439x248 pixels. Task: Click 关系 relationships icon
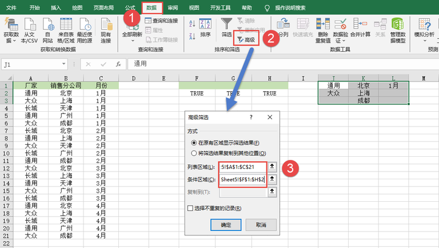coord(380,24)
